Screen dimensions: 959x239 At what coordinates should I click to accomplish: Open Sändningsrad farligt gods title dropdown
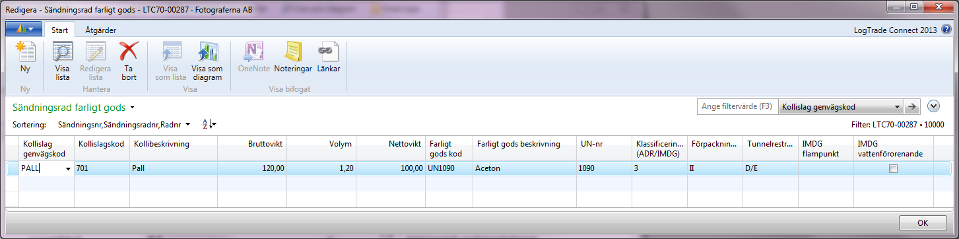click(x=133, y=107)
